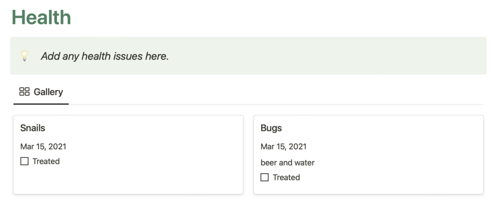Click the Mar 15, 2021 date on Bugs card
Image resolution: width=495 pixels, height=201 pixels.
284,146
